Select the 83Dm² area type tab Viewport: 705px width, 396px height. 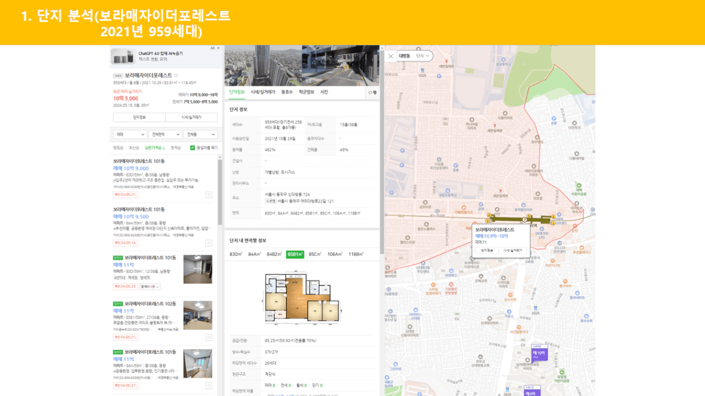coord(236,254)
